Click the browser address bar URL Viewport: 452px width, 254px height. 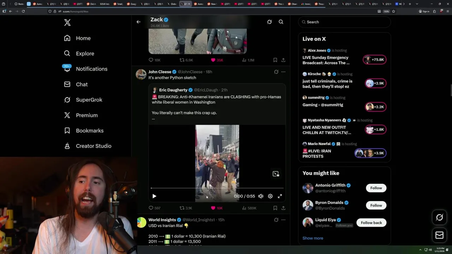pos(76,11)
